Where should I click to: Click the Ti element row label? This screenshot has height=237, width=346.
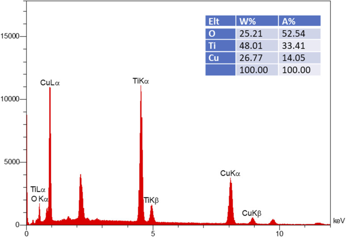(x=220, y=46)
